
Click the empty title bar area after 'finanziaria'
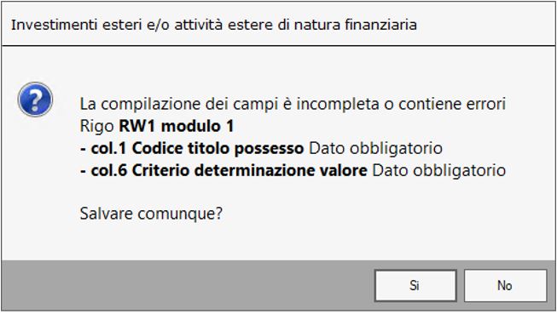(x=484, y=25)
